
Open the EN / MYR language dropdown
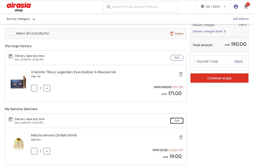[213, 7]
